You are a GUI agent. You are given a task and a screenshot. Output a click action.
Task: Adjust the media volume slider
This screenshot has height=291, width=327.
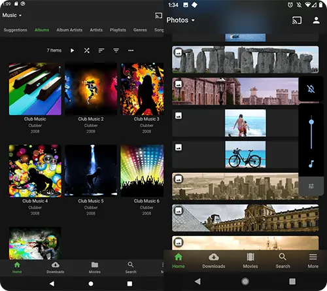(x=311, y=132)
